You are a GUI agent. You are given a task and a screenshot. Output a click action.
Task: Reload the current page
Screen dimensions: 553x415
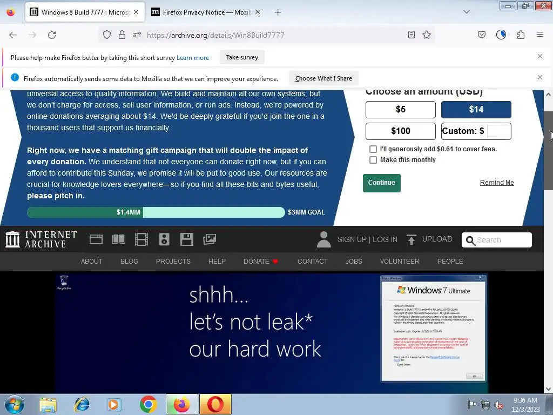52,35
